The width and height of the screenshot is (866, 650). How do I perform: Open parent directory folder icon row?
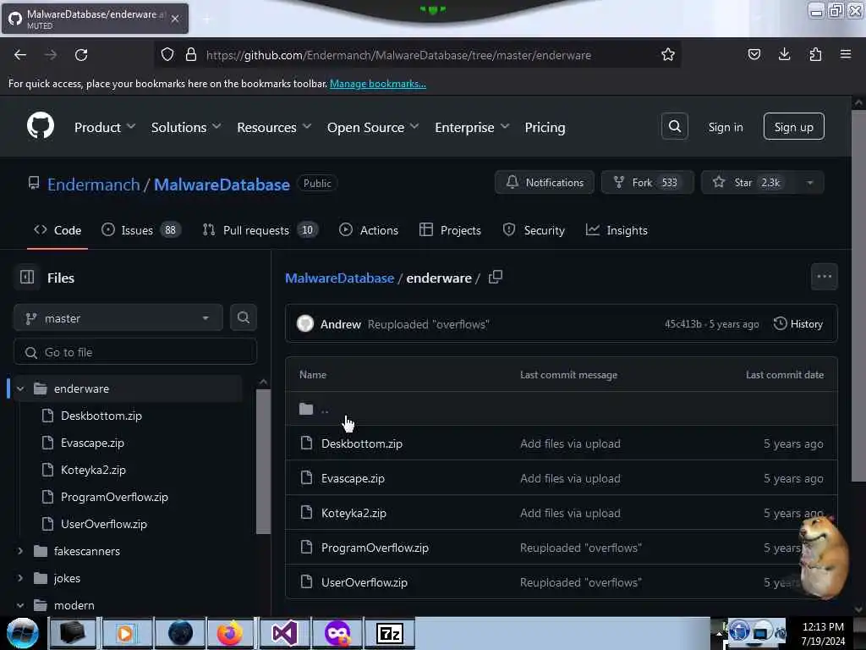click(x=562, y=409)
